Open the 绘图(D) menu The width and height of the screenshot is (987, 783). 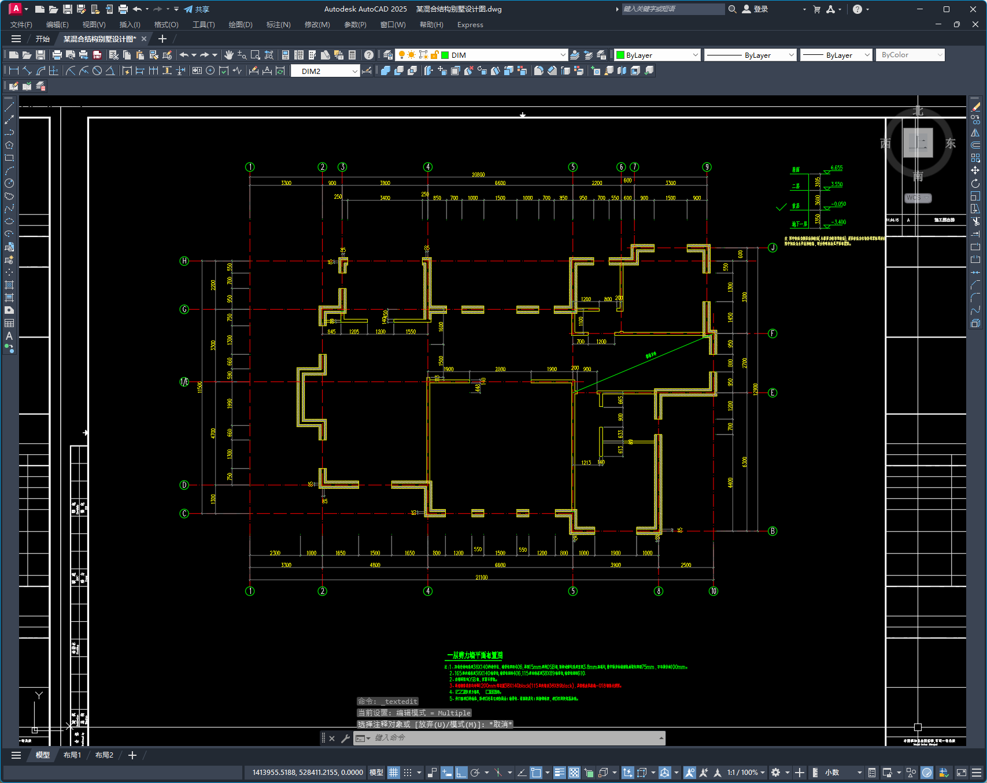click(x=241, y=25)
